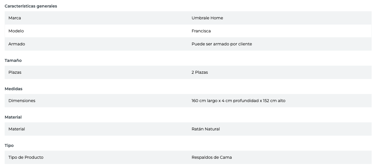The width and height of the screenshot is (376, 166).
Task: Click the bold Material section heading
Action: coord(13,117)
